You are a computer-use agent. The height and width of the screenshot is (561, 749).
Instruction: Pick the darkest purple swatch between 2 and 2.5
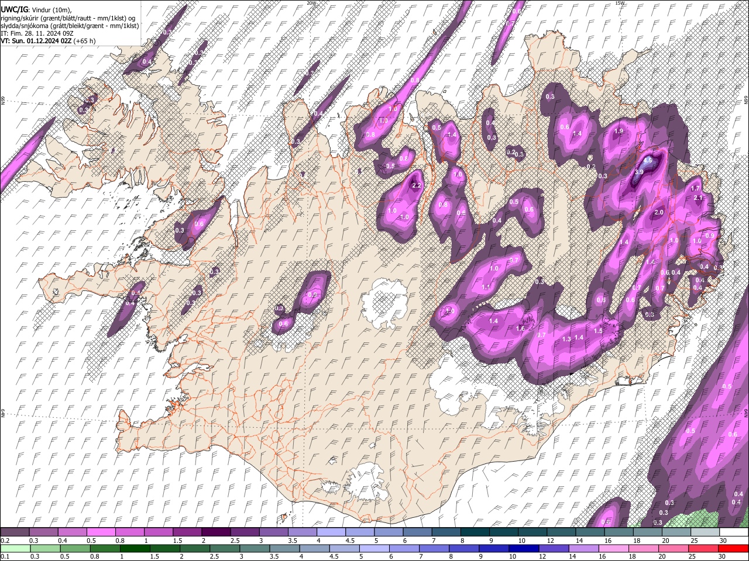pyautogui.click(x=215, y=532)
